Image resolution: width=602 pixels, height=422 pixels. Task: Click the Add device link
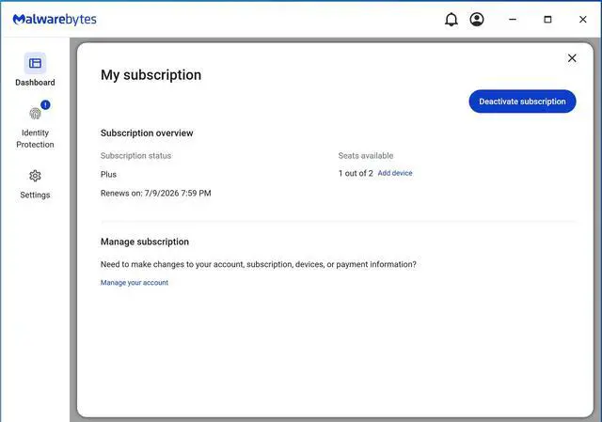click(x=395, y=173)
